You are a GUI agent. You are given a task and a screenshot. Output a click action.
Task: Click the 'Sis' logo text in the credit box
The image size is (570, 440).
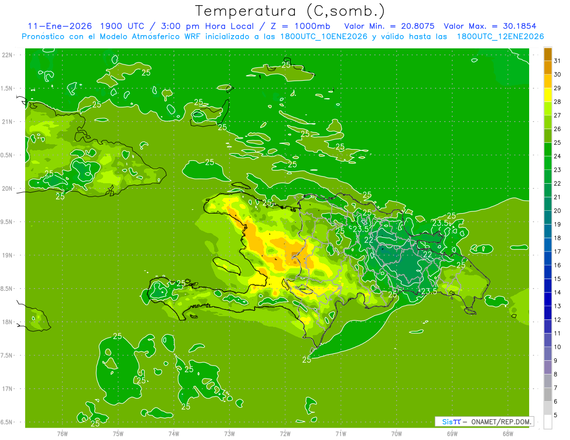447,421
